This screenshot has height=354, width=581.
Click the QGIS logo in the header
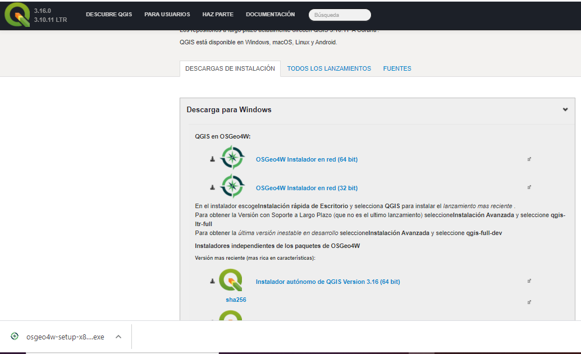coord(17,15)
